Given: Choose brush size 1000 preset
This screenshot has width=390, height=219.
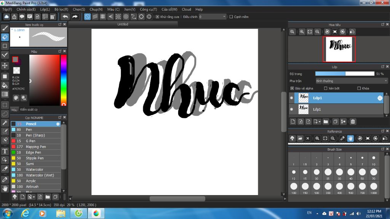Looking at the screenshot, I should pos(374,188).
